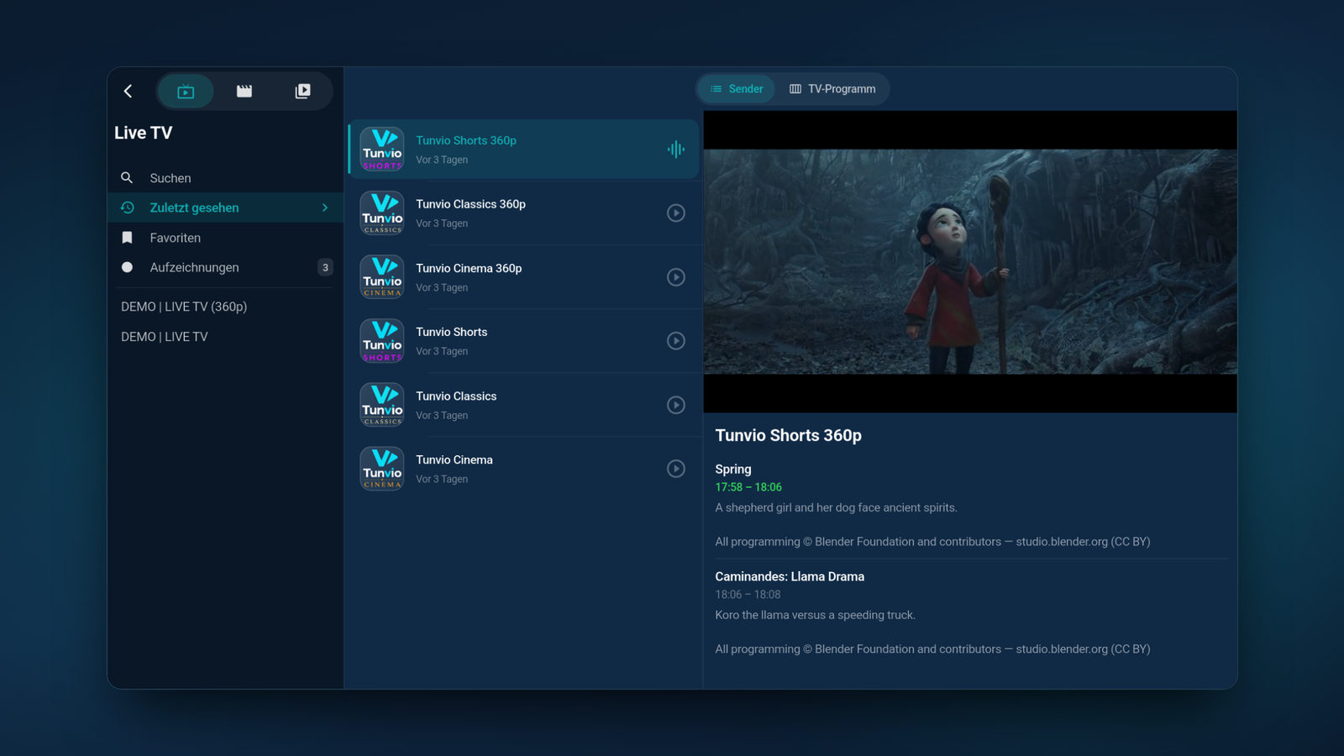Select Tunvio Cinema 360p channel name
The width and height of the screenshot is (1344, 756).
click(469, 268)
